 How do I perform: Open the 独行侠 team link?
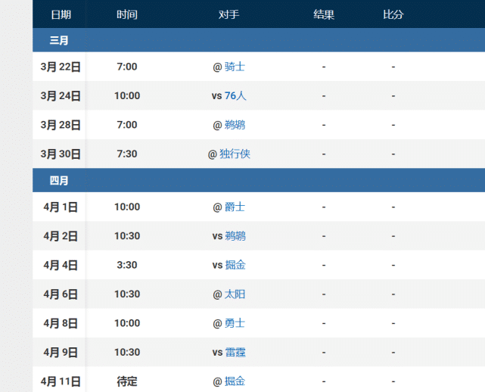235,154
